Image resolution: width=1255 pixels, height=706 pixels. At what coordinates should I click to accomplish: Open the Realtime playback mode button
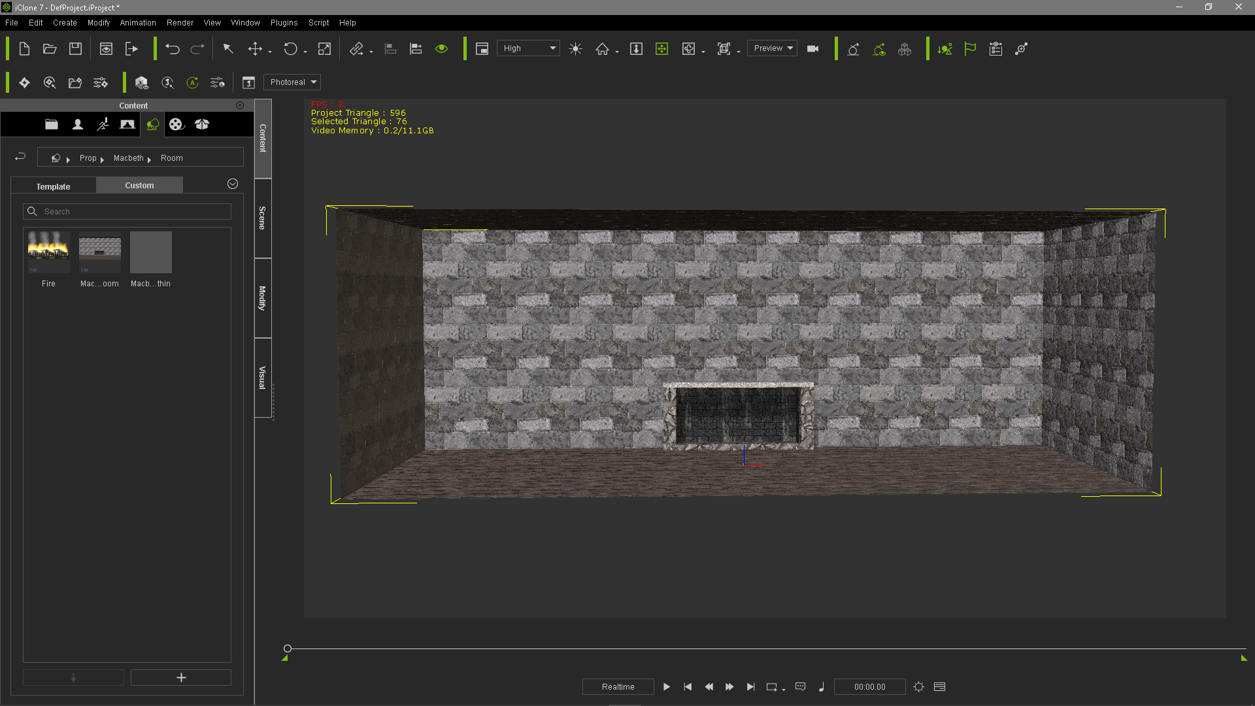pyautogui.click(x=618, y=687)
